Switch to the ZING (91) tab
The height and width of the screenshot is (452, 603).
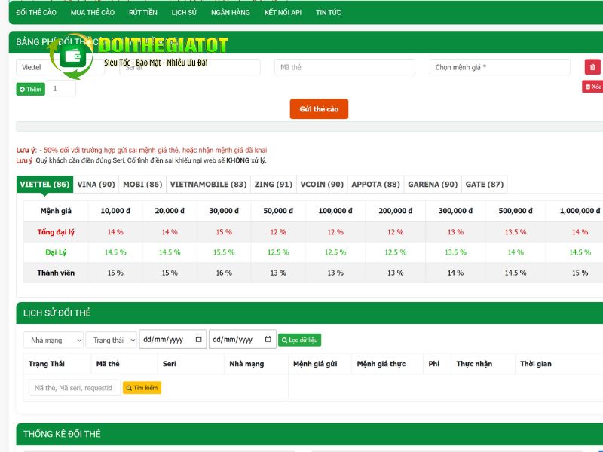tap(274, 184)
